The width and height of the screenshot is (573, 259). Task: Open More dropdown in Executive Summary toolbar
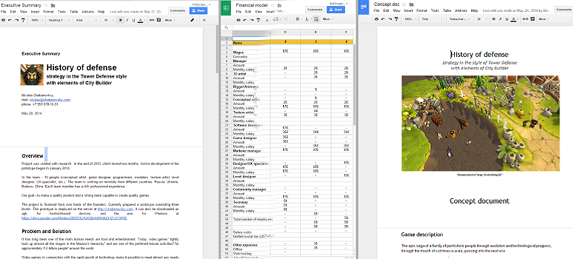pos(170,20)
